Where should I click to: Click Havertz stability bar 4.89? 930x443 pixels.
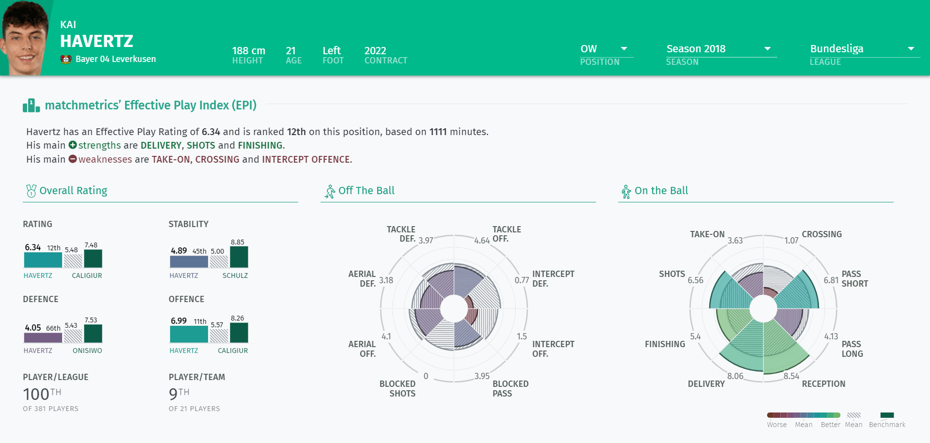pos(189,261)
